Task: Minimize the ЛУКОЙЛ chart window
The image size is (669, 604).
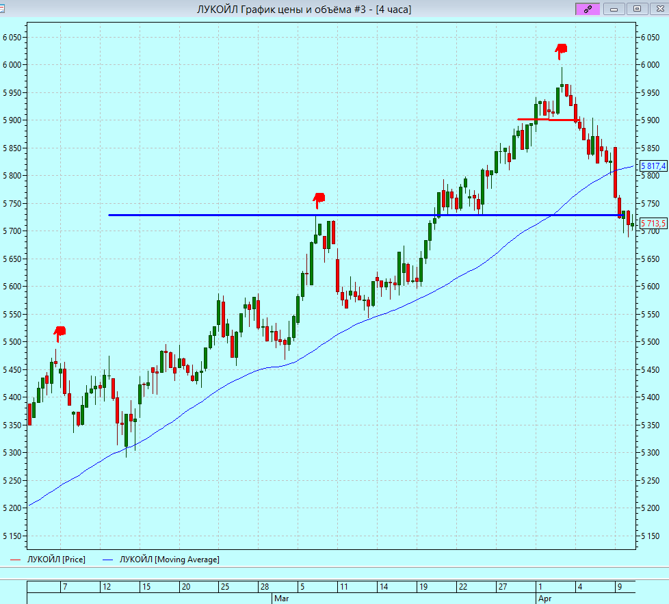Action: tap(614, 9)
